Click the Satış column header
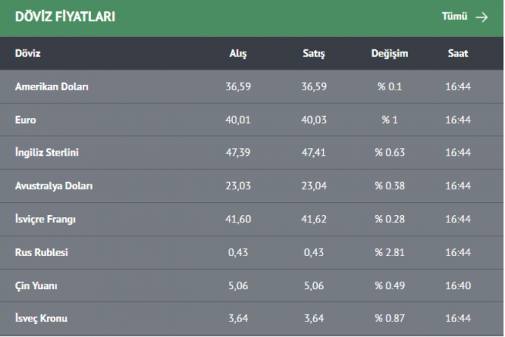The width and height of the screenshot is (505, 337). pos(314,54)
